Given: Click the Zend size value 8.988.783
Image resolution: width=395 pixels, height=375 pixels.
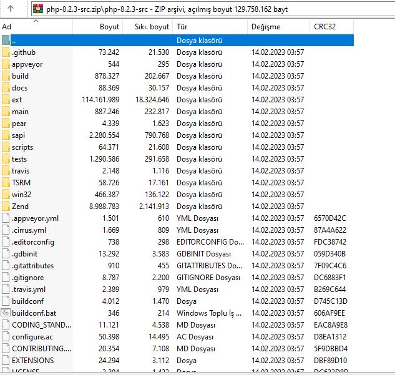Looking at the screenshot, I should tap(104, 207).
